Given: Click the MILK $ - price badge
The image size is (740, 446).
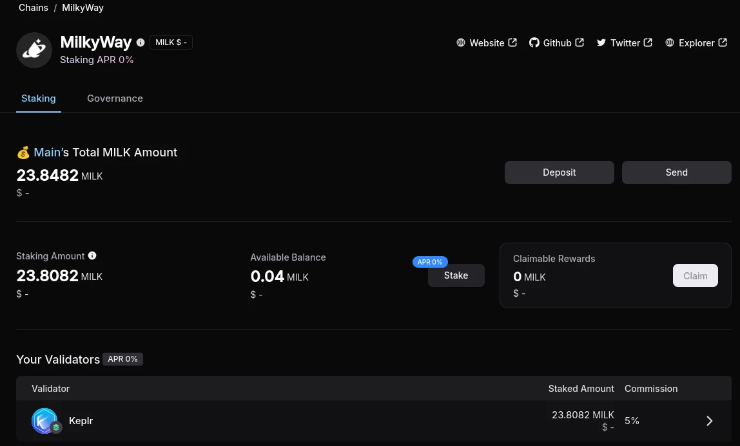Looking at the screenshot, I should pos(171,42).
